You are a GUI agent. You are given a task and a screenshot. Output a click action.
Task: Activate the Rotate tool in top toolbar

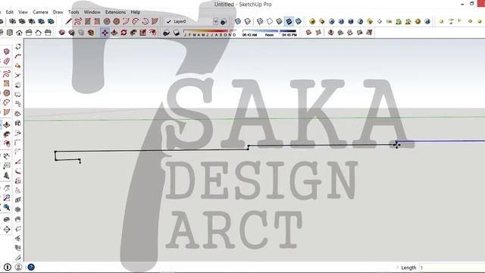click(124, 33)
